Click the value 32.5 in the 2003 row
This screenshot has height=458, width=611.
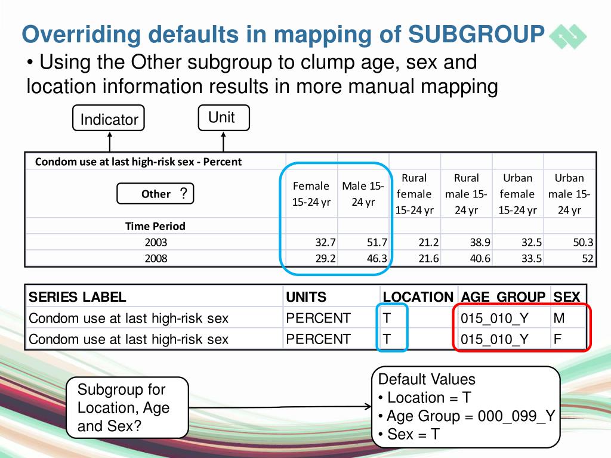click(532, 242)
